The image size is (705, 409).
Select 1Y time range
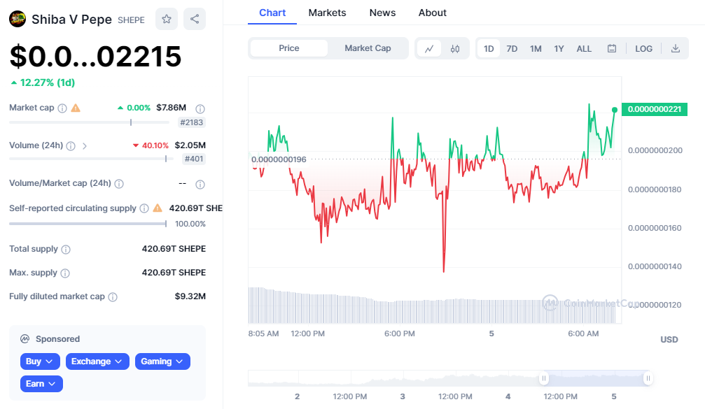(559, 48)
